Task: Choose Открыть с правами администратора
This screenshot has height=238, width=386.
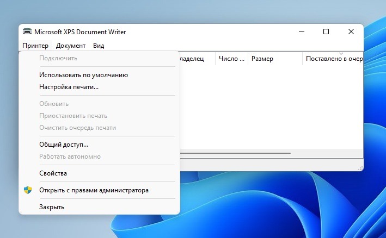Action: [99, 190]
